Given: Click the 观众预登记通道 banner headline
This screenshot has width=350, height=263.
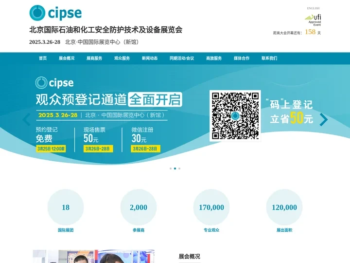Looking at the screenshot, I should 81,99.
